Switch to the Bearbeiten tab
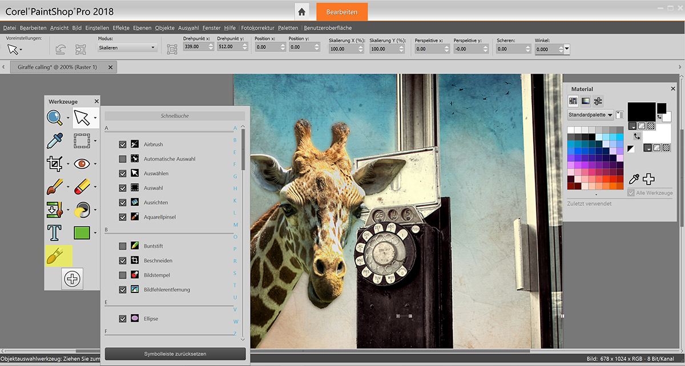Image resolution: width=685 pixels, height=366 pixels. tap(341, 12)
